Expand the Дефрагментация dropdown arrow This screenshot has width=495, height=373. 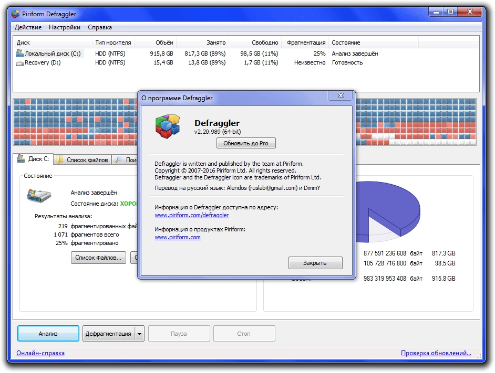(139, 334)
